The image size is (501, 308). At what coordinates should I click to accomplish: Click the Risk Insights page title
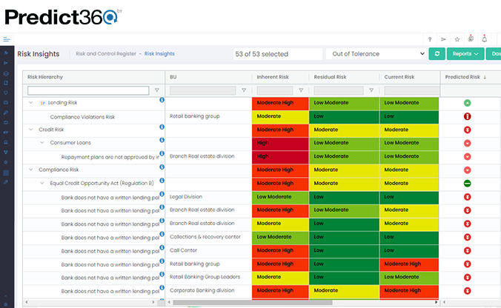coord(39,54)
